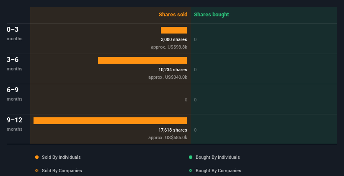Click the 3–6 months shares bought zero
Image resolution: width=344 pixels, height=176 pixels.
[195, 70]
